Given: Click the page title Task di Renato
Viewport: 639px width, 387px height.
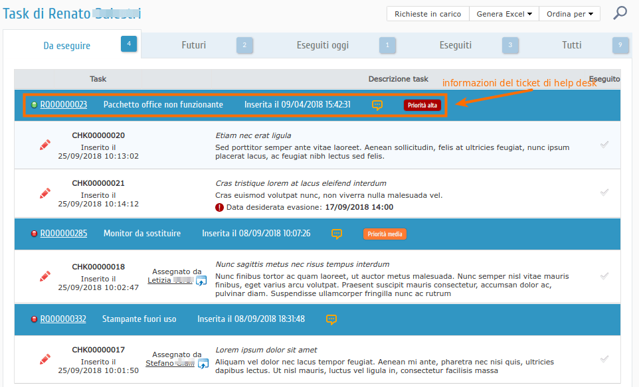Looking at the screenshot, I should 72,13.
